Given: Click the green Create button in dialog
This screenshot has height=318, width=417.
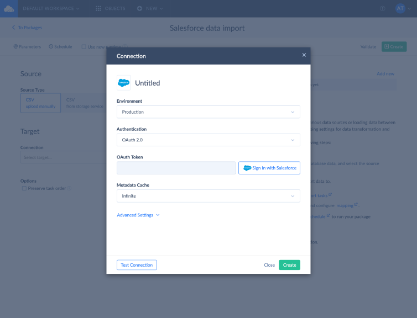Looking at the screenshot, I should tap(289, 265).
